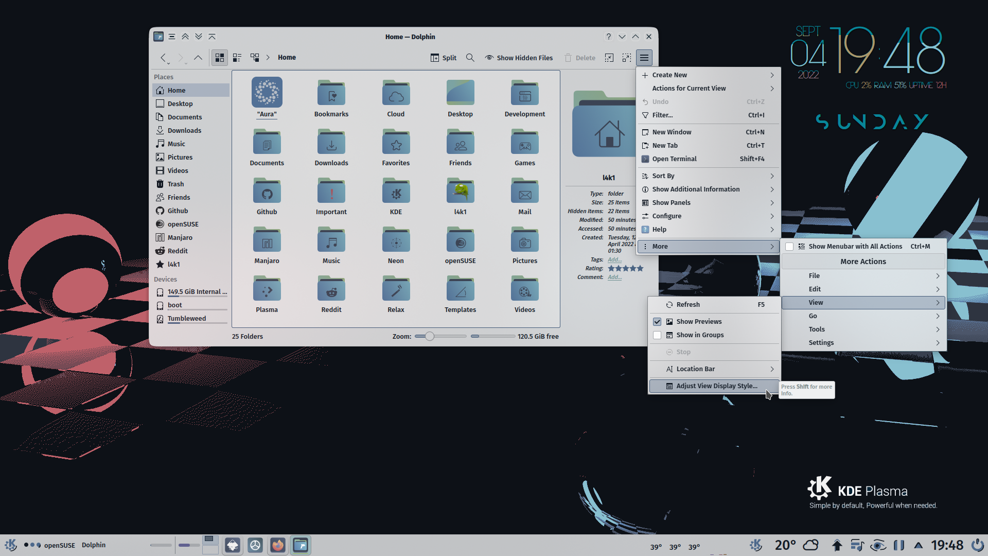Viewport: 988px width, 556px height.
Task: Open the Github folder
Action: 267,196
